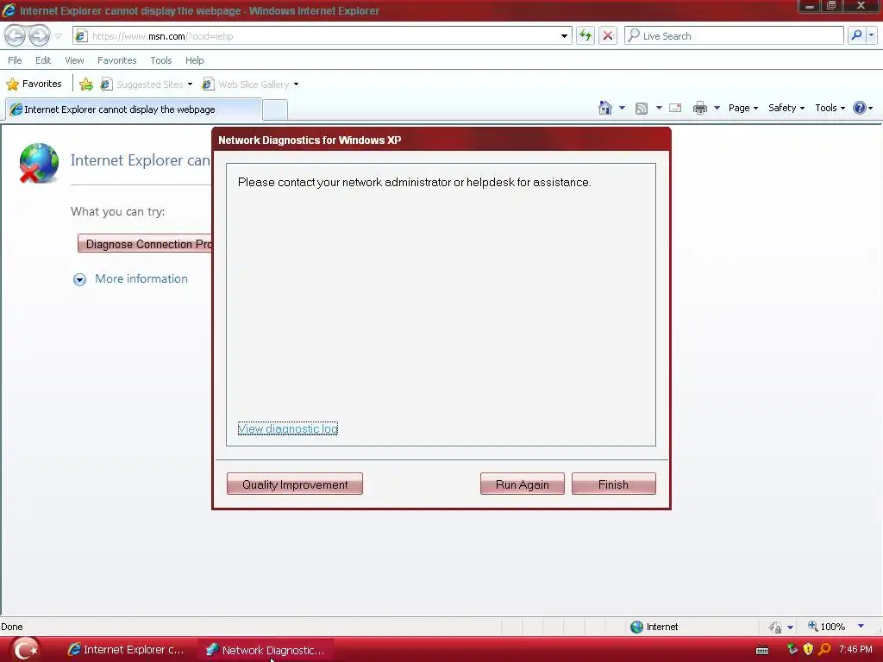The image size is (883, 662).
Task: Click Diagnose Connection Problems button
Action: 145,244
